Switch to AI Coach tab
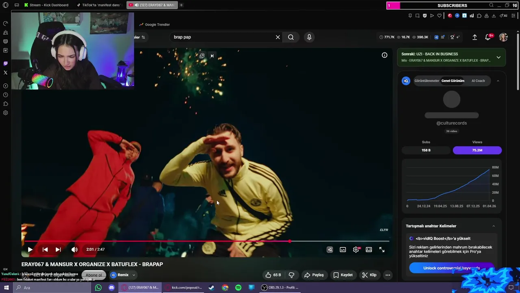Image resolution: width=520 pixels, height=293 pixels. [478, 81]
